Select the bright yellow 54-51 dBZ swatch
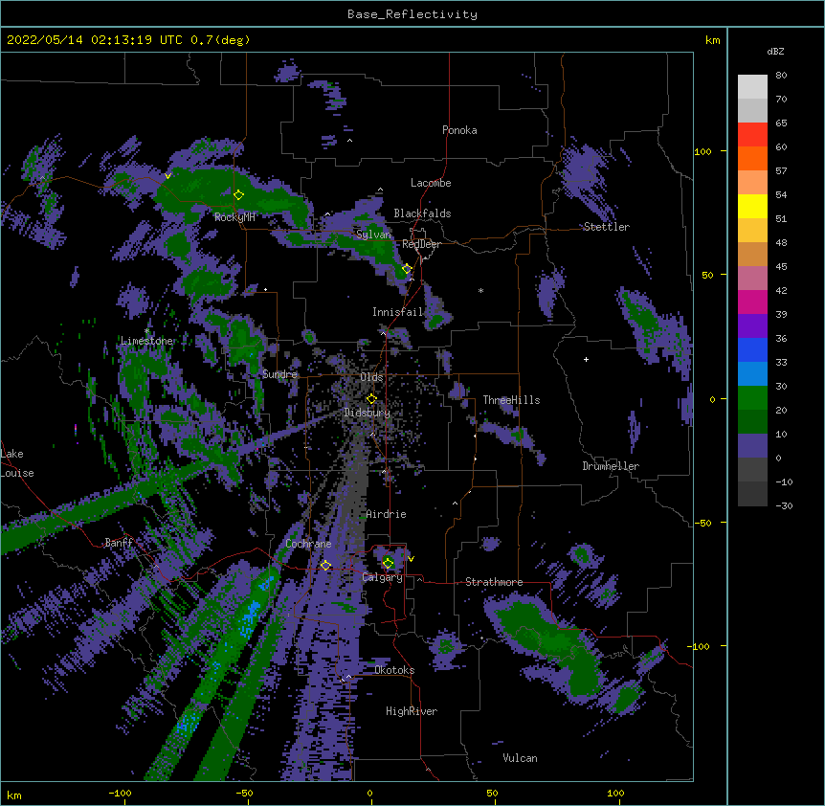Viewport: 825px width, 806px height. [752, 207]
